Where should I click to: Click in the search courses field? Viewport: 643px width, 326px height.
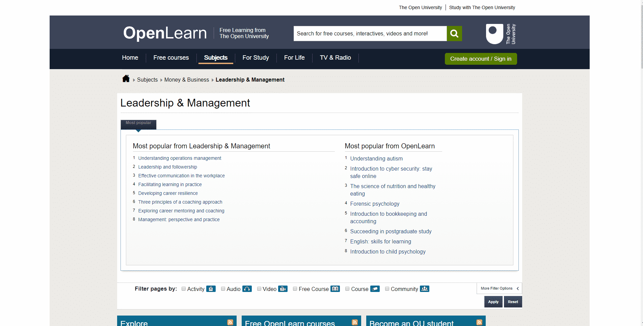point(370,33)
